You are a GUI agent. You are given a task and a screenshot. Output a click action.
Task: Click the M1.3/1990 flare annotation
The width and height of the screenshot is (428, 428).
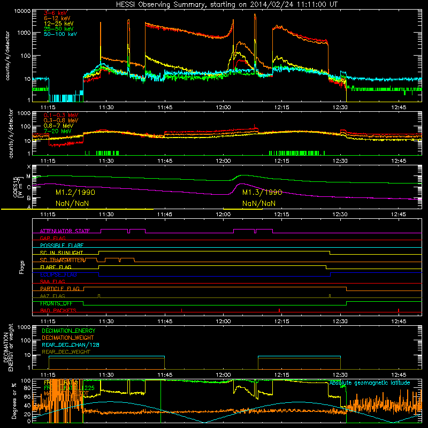click(262, 193)
